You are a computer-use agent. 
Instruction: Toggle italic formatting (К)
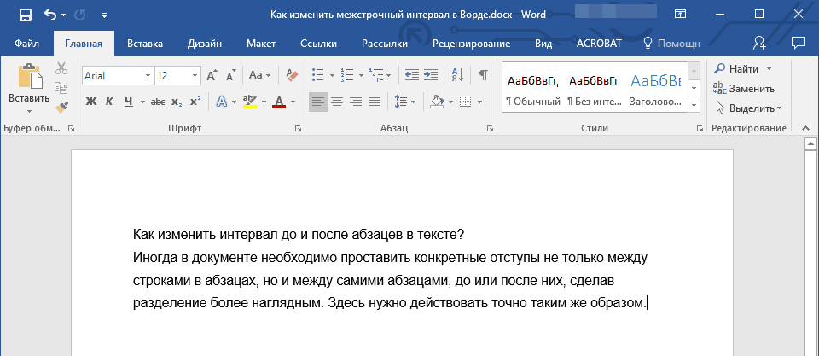[109, 102]
